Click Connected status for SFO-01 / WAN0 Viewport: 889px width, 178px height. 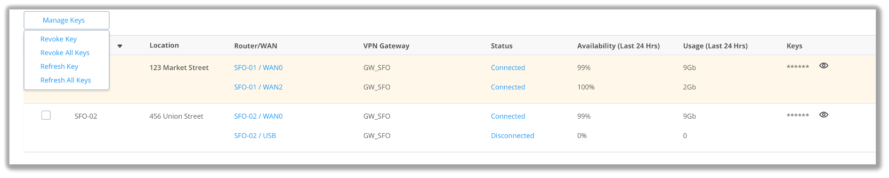click(508, 68)
